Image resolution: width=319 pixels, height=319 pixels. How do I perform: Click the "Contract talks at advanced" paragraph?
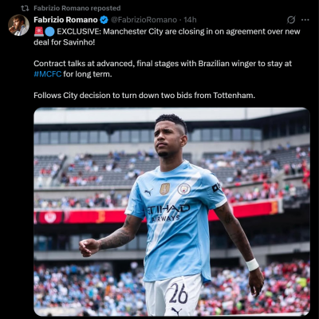163,69
